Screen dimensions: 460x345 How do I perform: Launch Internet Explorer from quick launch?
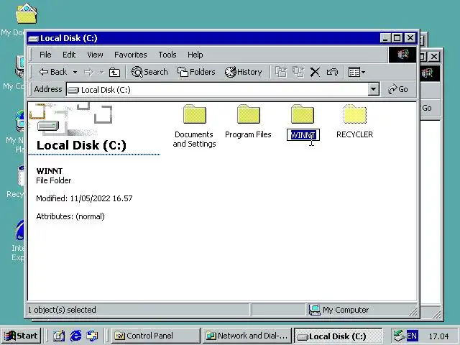(75, 336)
